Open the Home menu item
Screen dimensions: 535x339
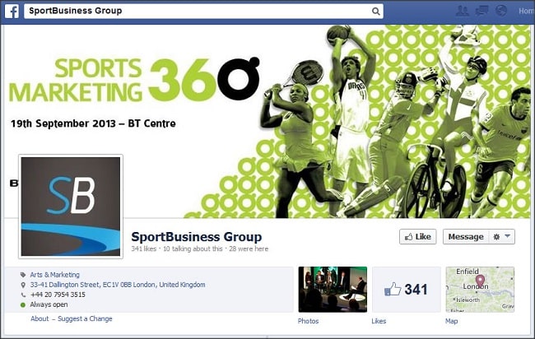pos(527,11)
